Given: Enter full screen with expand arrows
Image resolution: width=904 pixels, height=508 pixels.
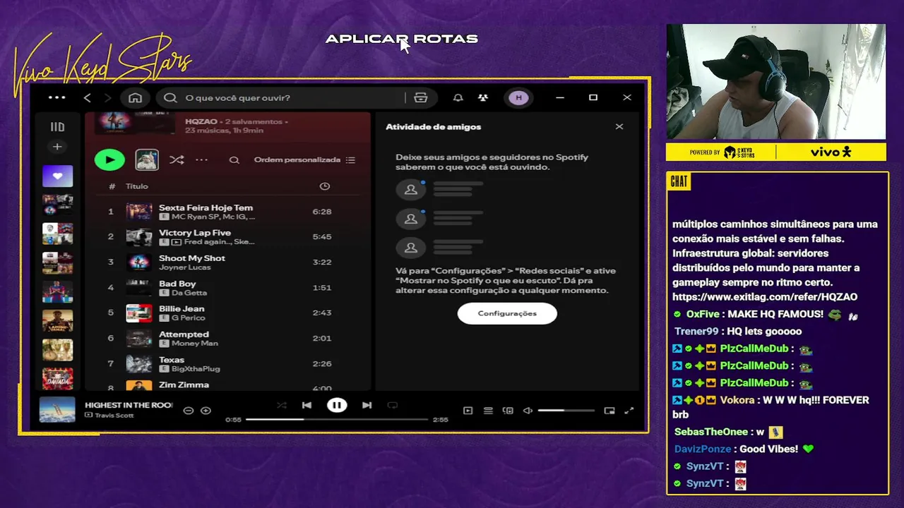Looking at the screenshot, I should coord(629,411).
